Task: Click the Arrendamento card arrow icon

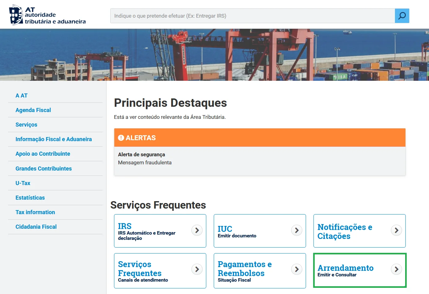Action: [x=396, y=269]
